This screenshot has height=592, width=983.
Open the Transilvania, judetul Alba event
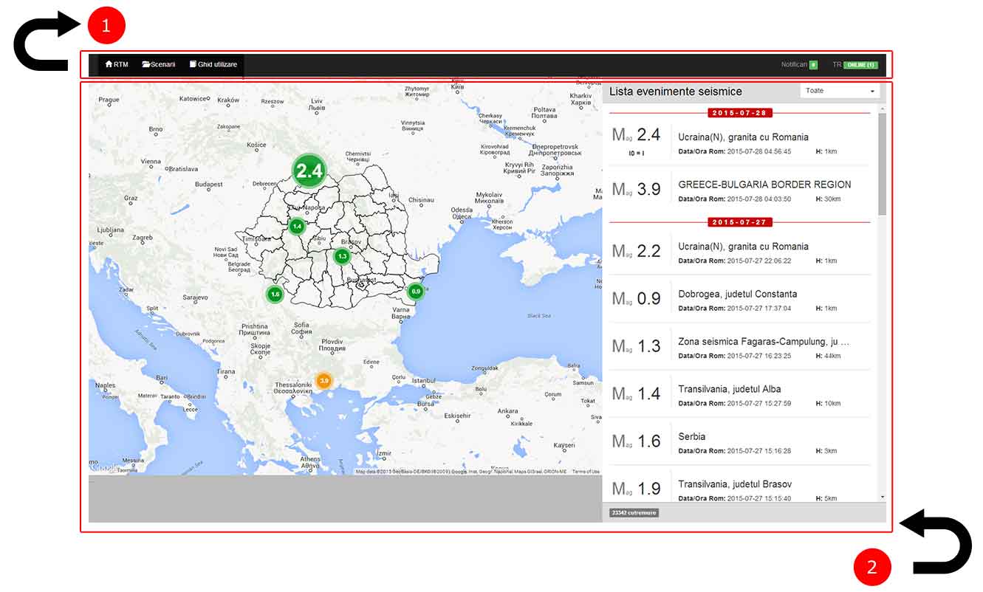729,389
